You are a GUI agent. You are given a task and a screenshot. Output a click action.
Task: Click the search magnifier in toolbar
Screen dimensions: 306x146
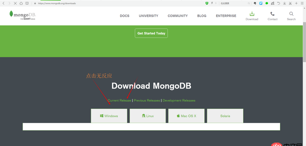click(x=249, y=3)
